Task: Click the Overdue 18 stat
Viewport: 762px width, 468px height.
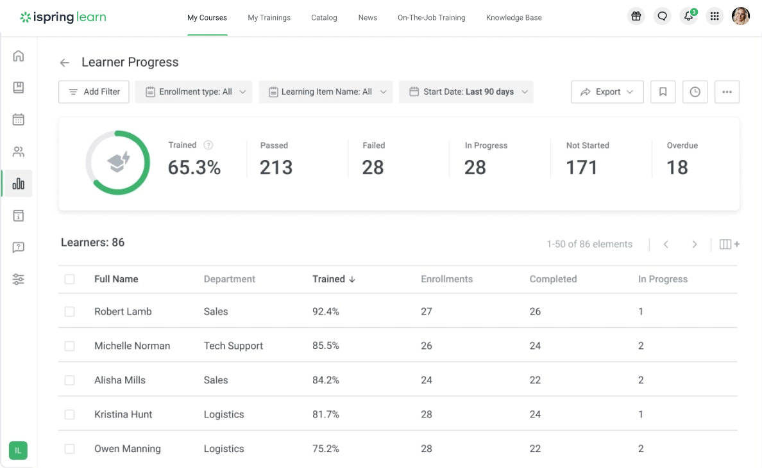Action: [682, 160]
